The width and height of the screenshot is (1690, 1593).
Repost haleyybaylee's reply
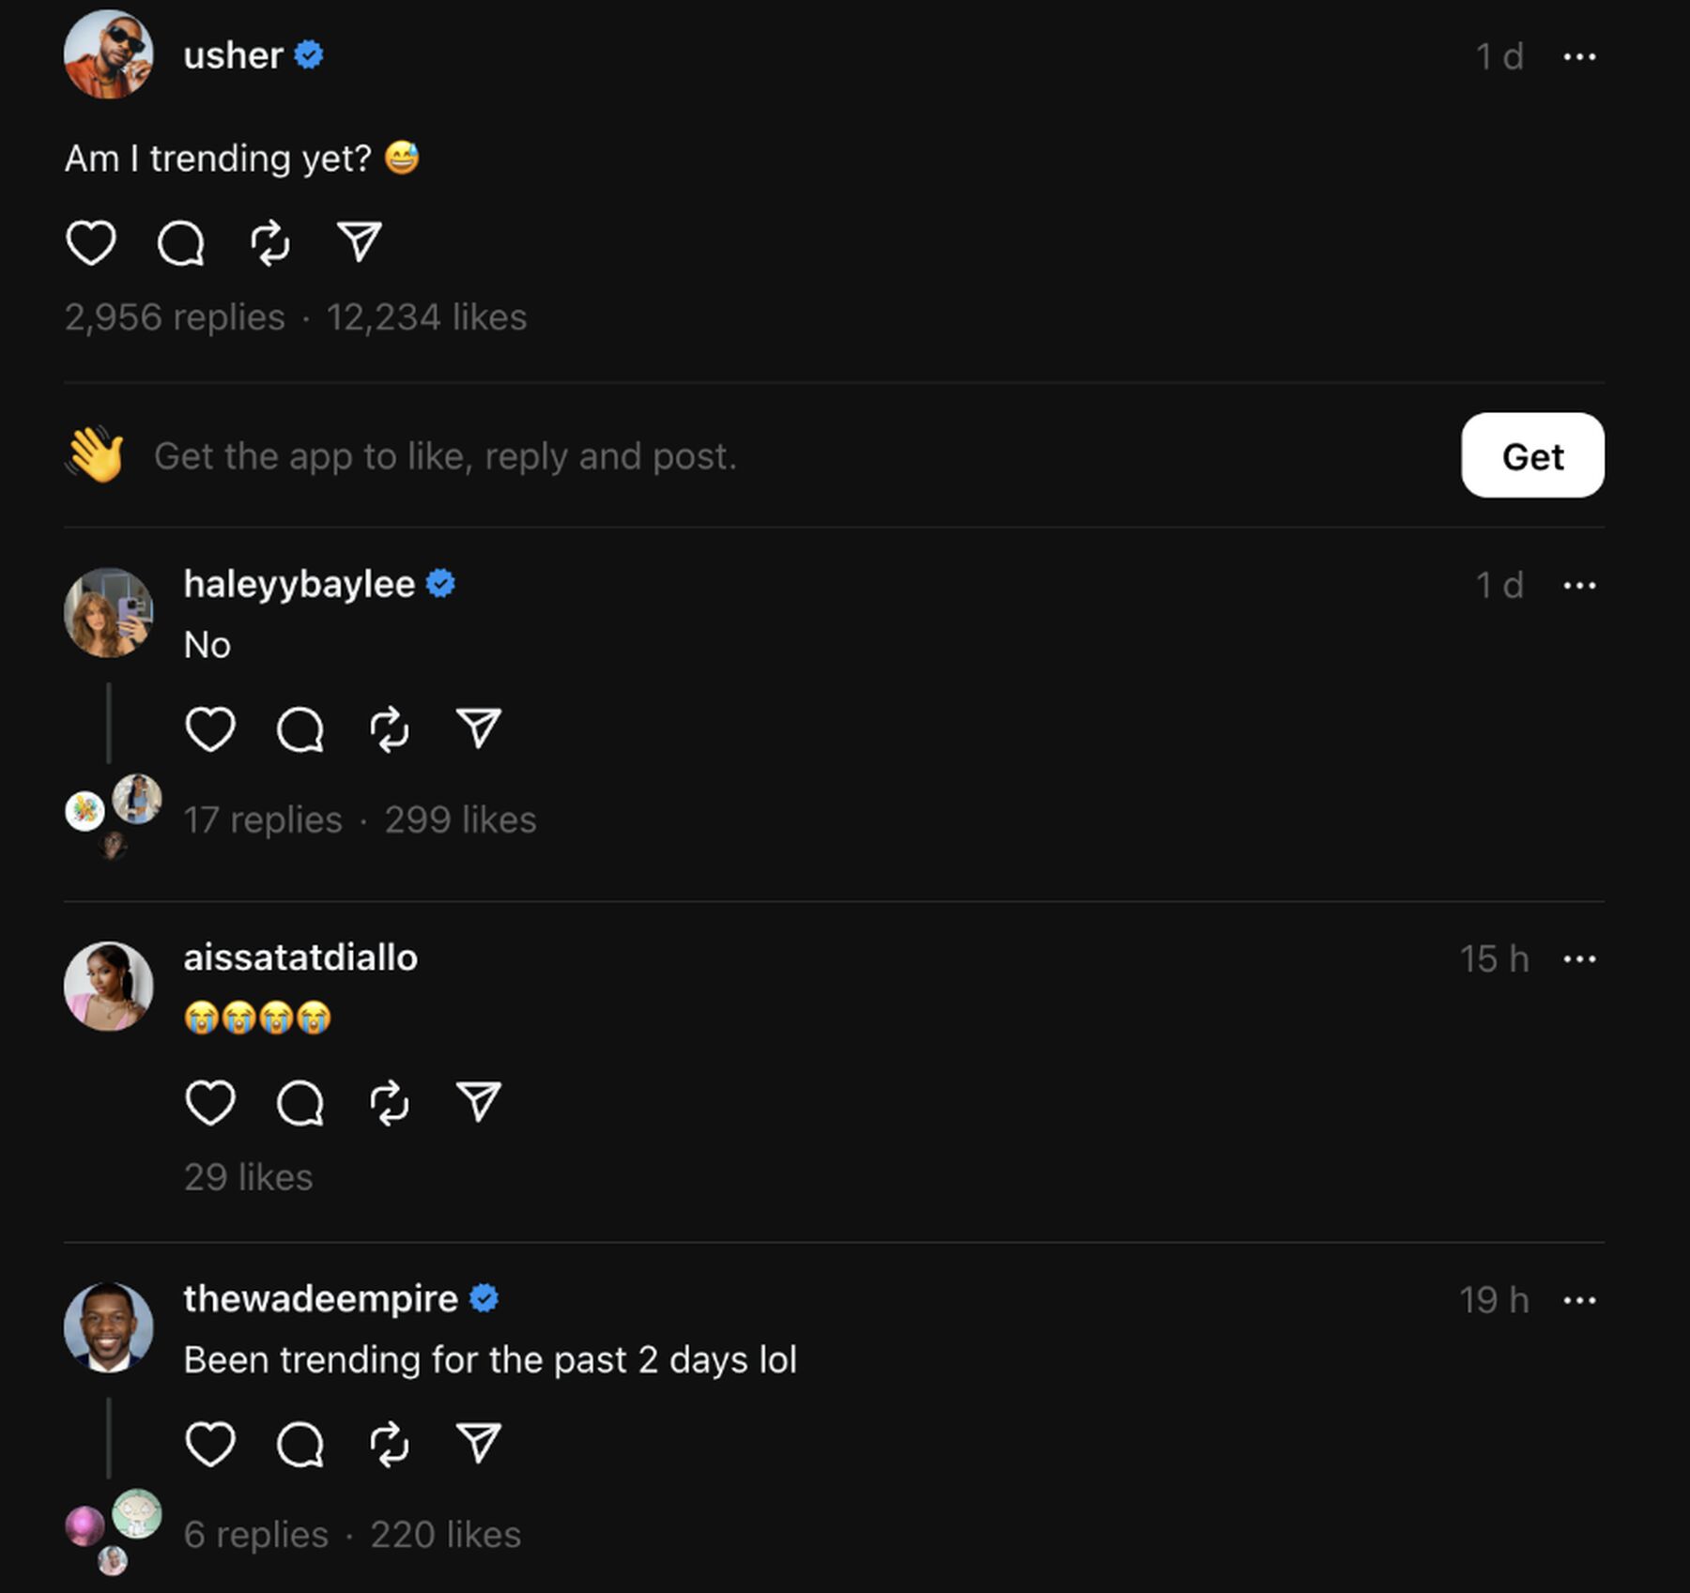tap(390, 729)
